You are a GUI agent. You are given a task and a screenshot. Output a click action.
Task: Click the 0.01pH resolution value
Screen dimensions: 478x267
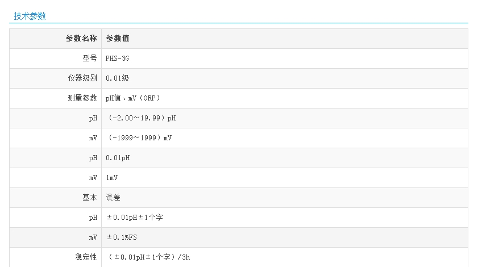[118, 158]
